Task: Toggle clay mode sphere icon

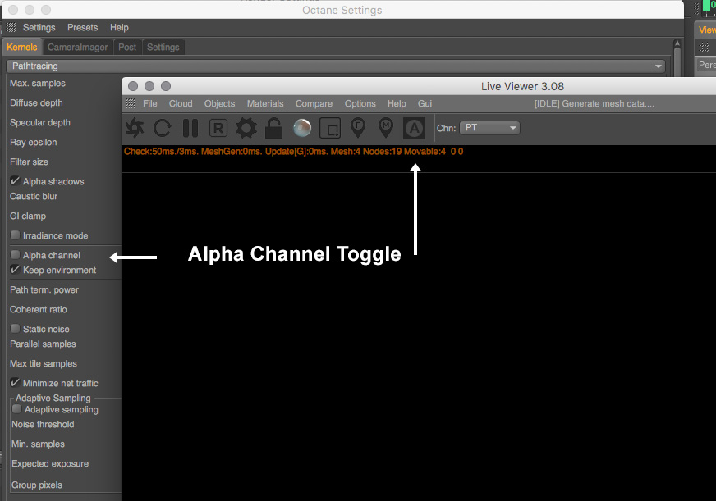Action: (x=302, y=128)
